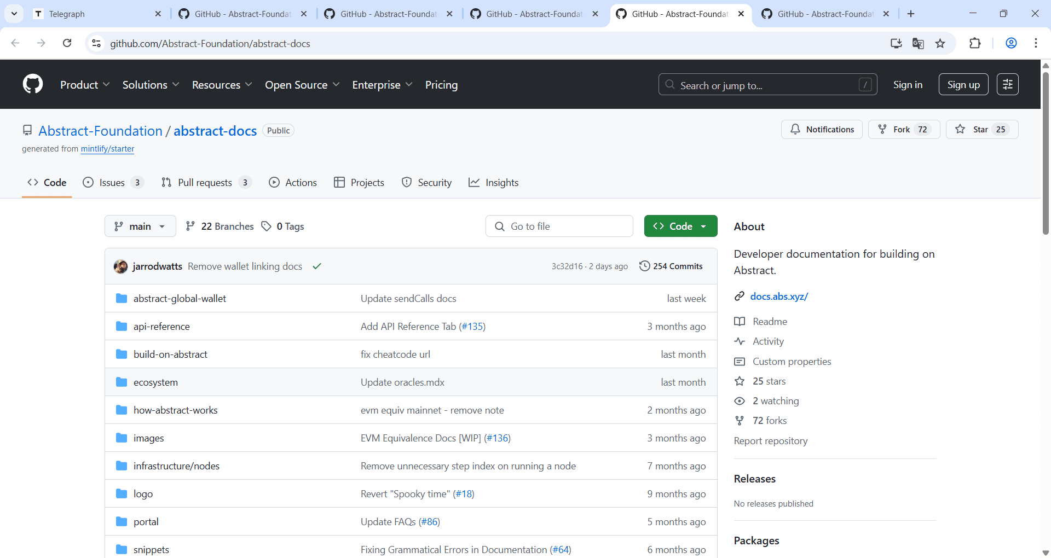Image resolution: width=1051 pixels, height=558 pixels.
Task: Click the green commit status checkmark
Action: [x=317, y=266]
